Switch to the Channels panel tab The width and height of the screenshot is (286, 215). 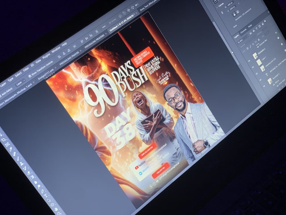click(243, 31)
